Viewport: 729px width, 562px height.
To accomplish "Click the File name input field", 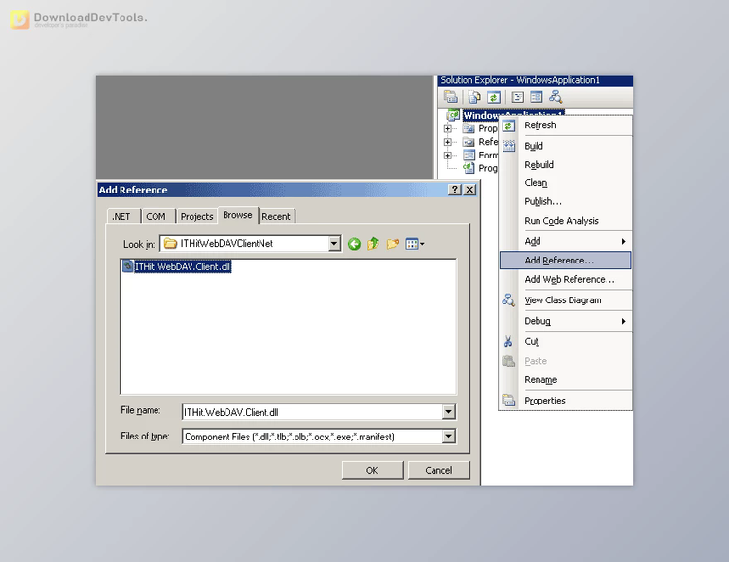I will 312,412.
